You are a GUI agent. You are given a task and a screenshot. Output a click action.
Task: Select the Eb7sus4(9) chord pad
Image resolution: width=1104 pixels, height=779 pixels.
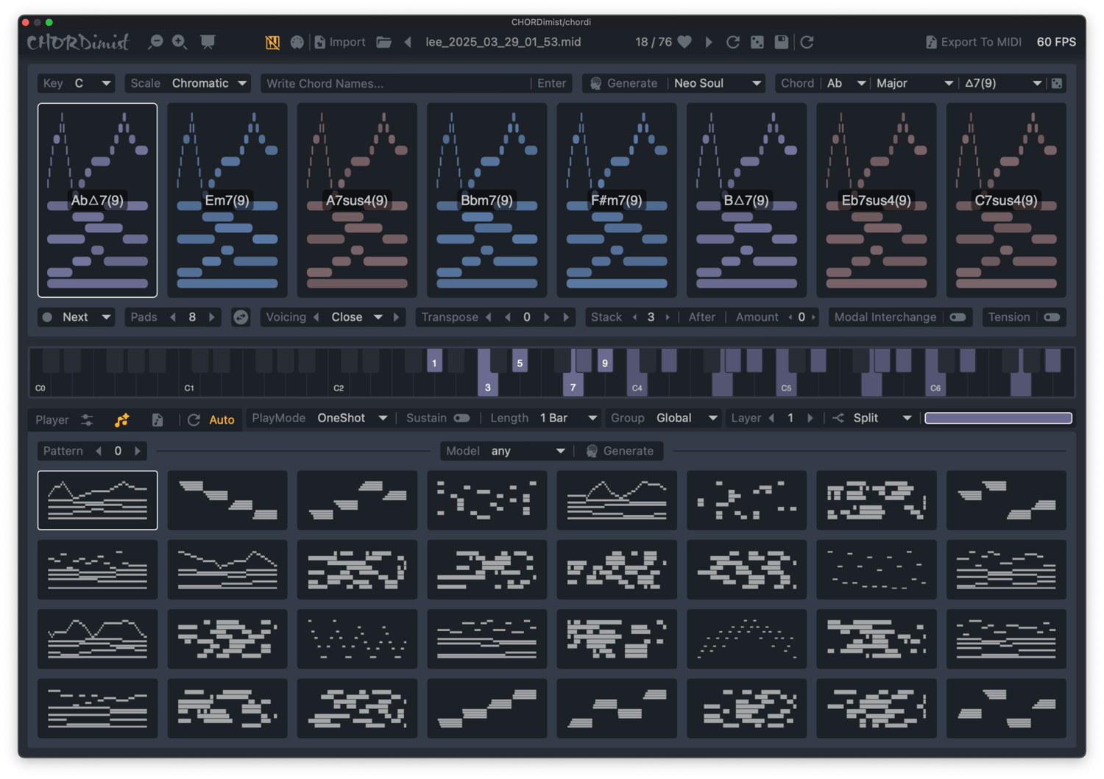click(877, 200)
